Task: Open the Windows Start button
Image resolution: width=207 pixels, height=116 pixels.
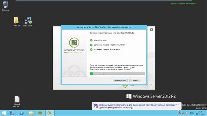Action: (x=4, y=113)
